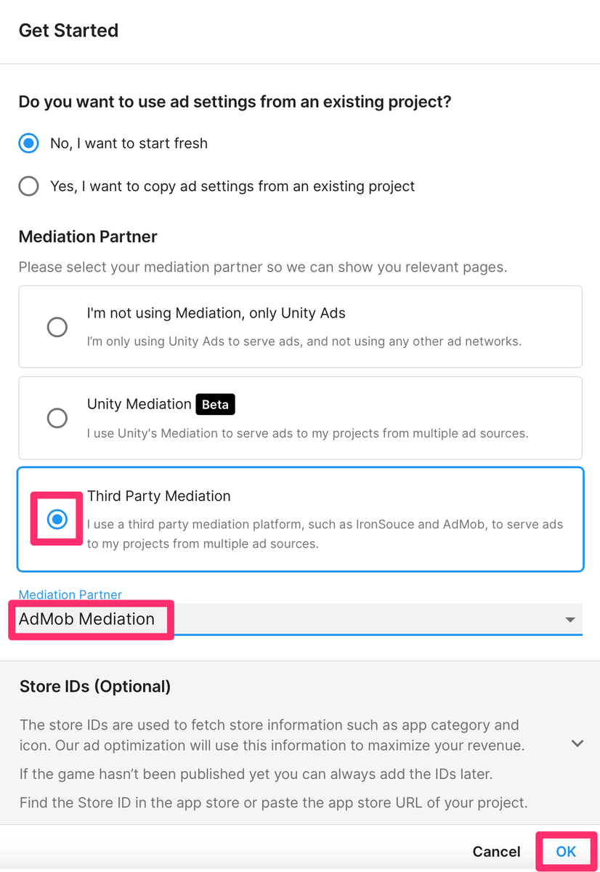
Task: Select the 'Third Party Mediation' radio button
Action: (x=57, y=519)
